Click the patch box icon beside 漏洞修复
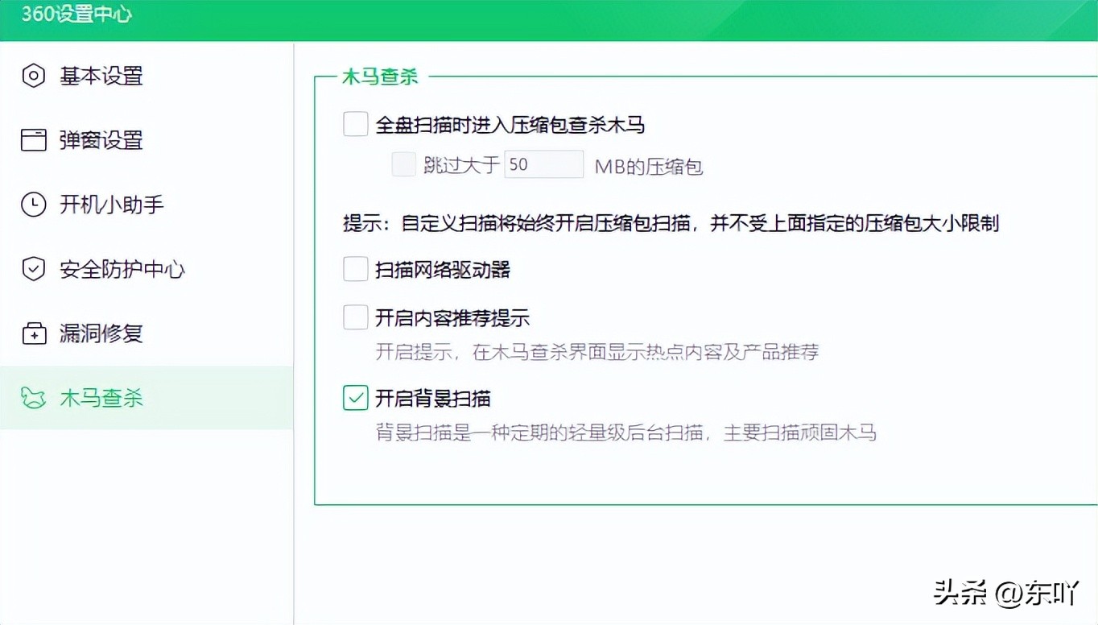1098x625 pixels. point(33,333)
